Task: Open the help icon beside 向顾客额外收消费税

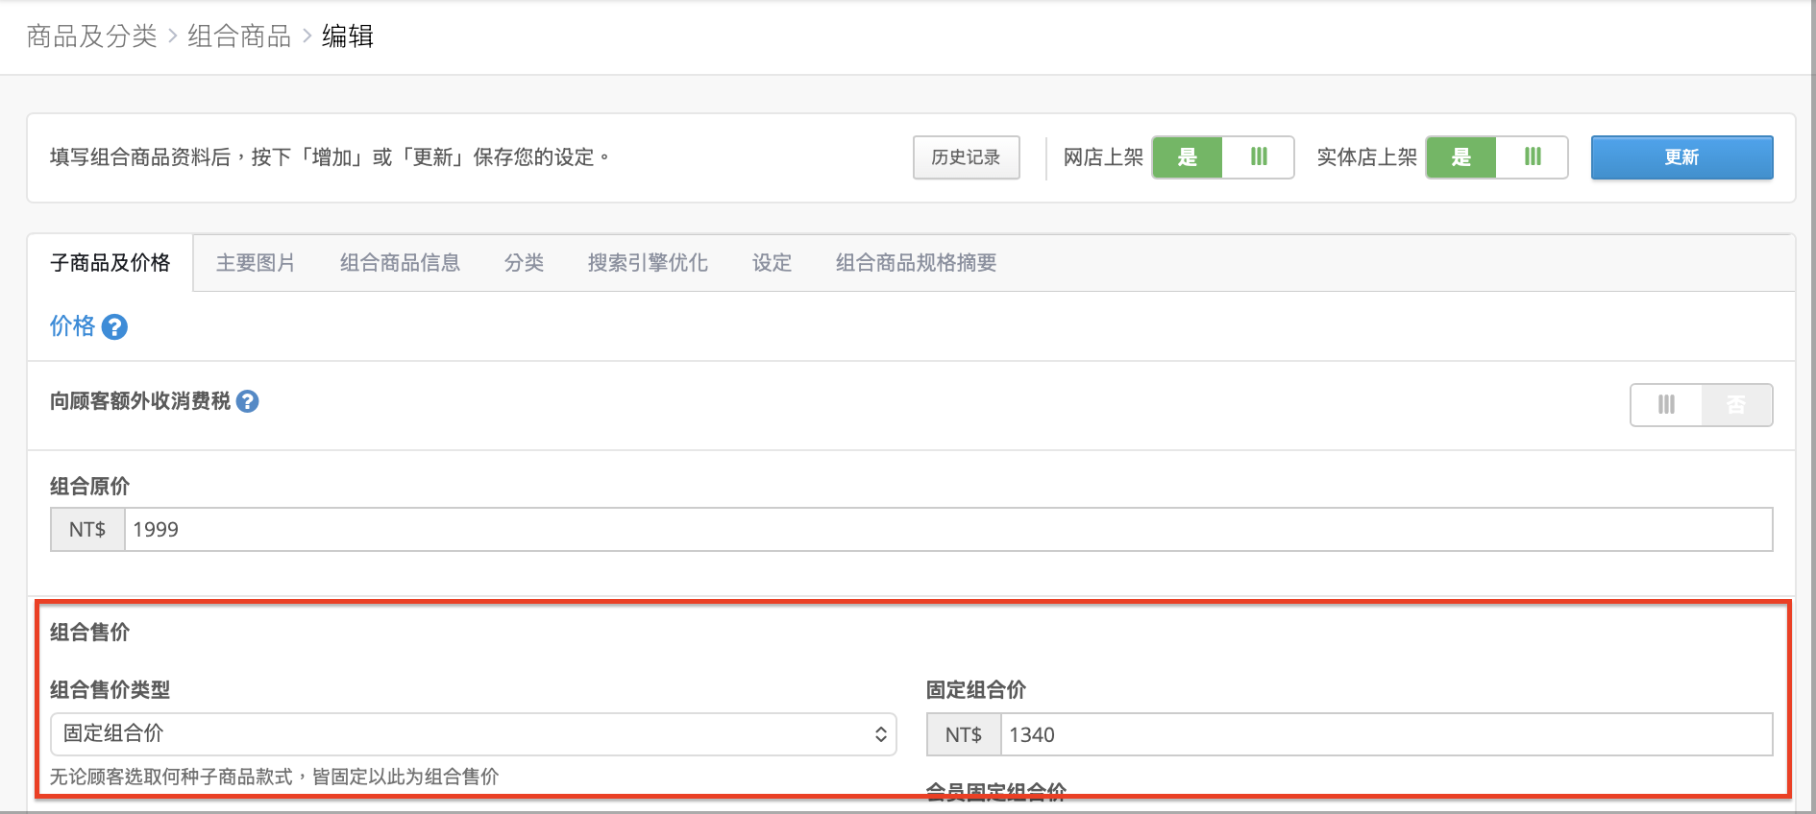Action: 247,401
